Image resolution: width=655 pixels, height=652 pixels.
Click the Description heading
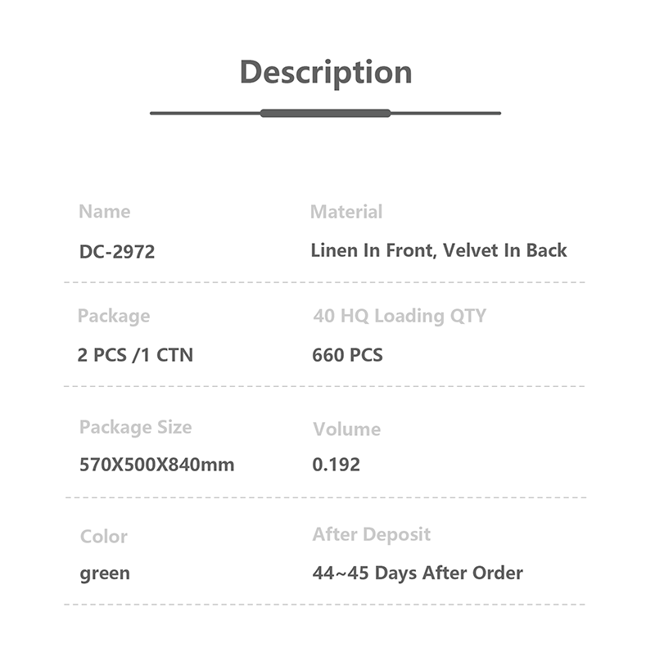(x=326, y=73)
